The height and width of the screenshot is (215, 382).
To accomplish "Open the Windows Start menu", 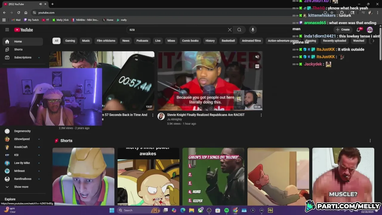I will [x=112, y=210].
